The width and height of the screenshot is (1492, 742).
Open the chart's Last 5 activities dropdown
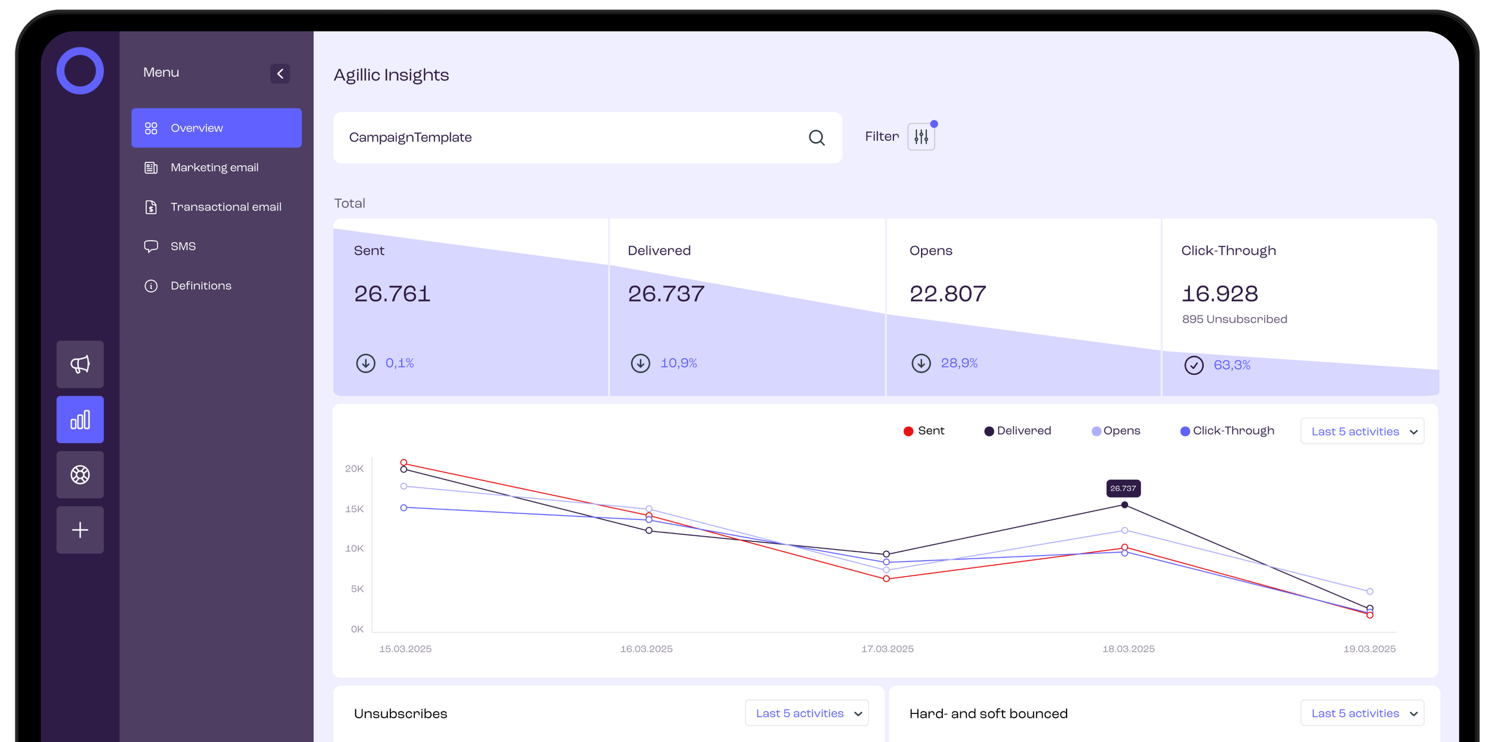tap(1362, 432)
